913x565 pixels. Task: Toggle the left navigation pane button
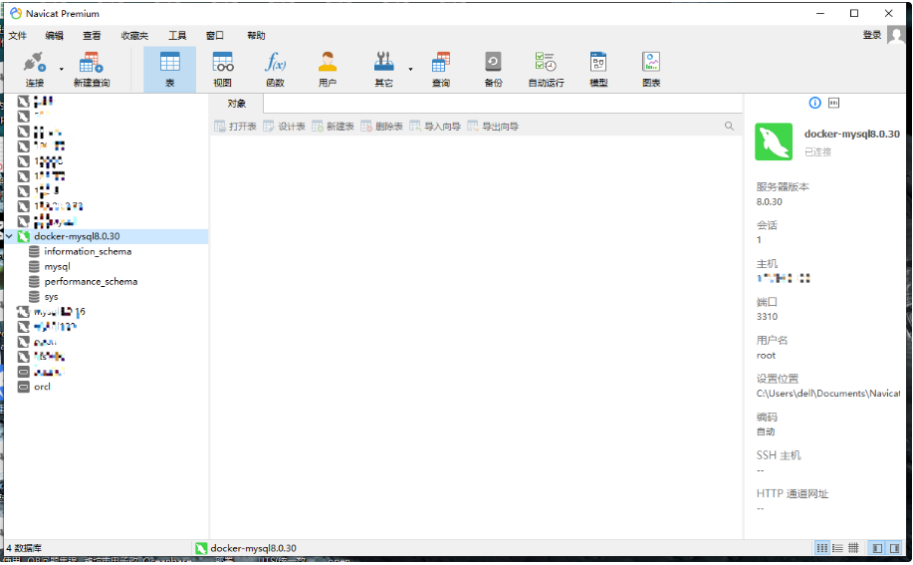click(877, 548)
